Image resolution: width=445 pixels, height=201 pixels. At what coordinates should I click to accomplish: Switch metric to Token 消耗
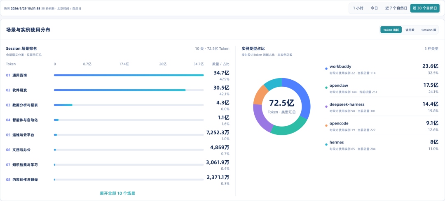[391, 30]
